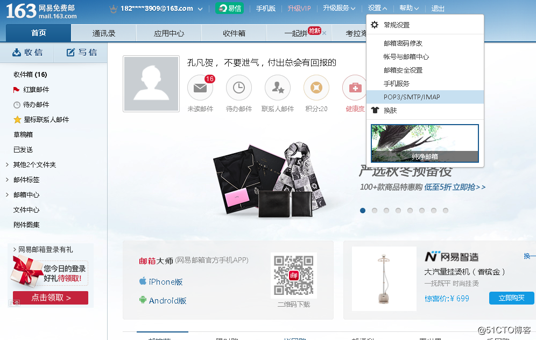Click the Android版 robot icon
This screenshot has height=340, width=536.
coord(143,300)
